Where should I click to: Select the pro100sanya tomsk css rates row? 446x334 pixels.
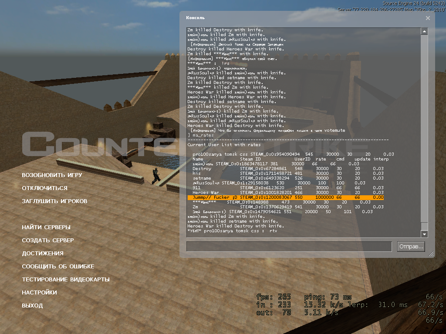293,154
